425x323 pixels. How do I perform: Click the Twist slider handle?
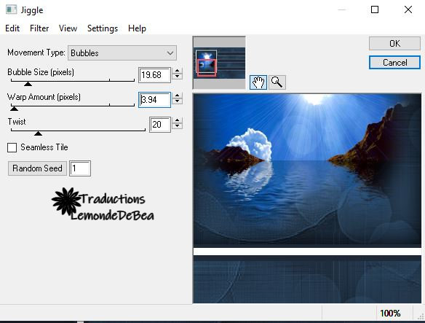coord(39,133)
